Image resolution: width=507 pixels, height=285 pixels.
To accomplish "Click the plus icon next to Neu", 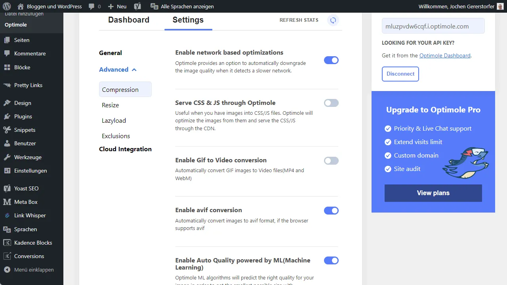I will click(x=111, y=7).
